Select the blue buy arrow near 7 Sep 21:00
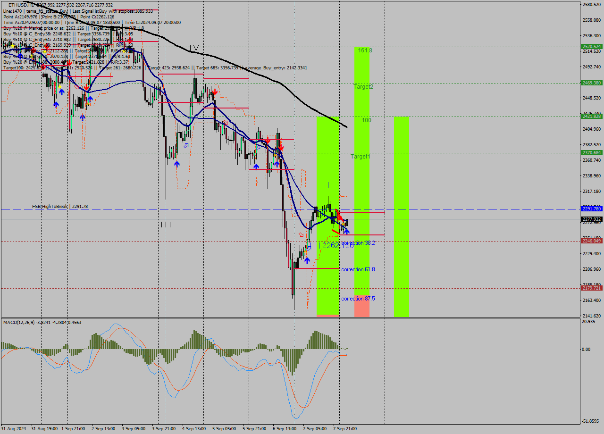The height and width of the screenshot is (434, 604). point(347,231)
